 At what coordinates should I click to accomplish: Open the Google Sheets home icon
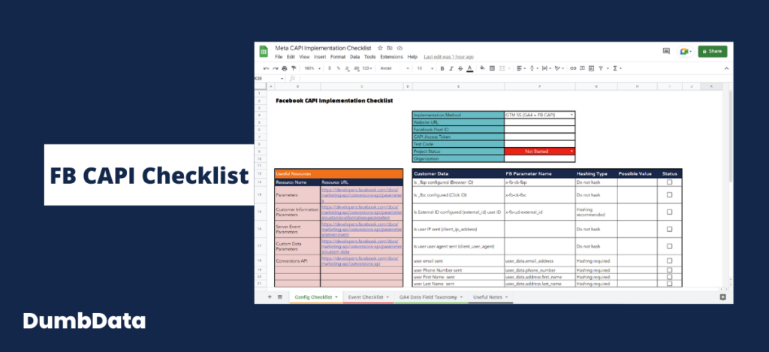(264, 52)
